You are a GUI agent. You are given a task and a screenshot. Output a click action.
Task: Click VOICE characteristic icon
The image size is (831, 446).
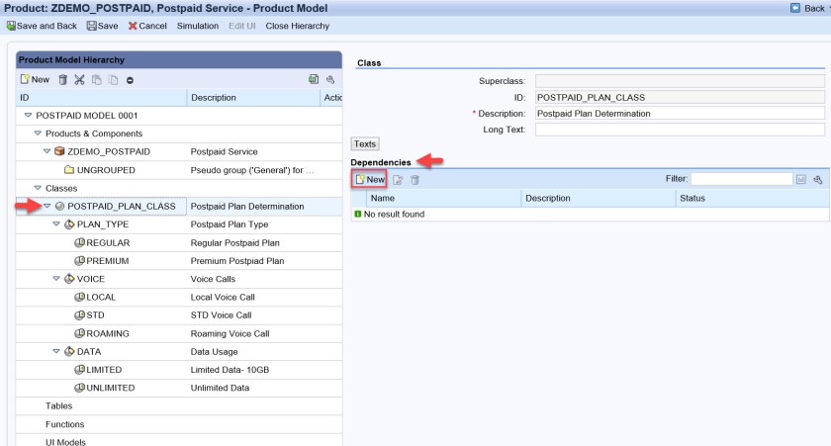point(69,279)
